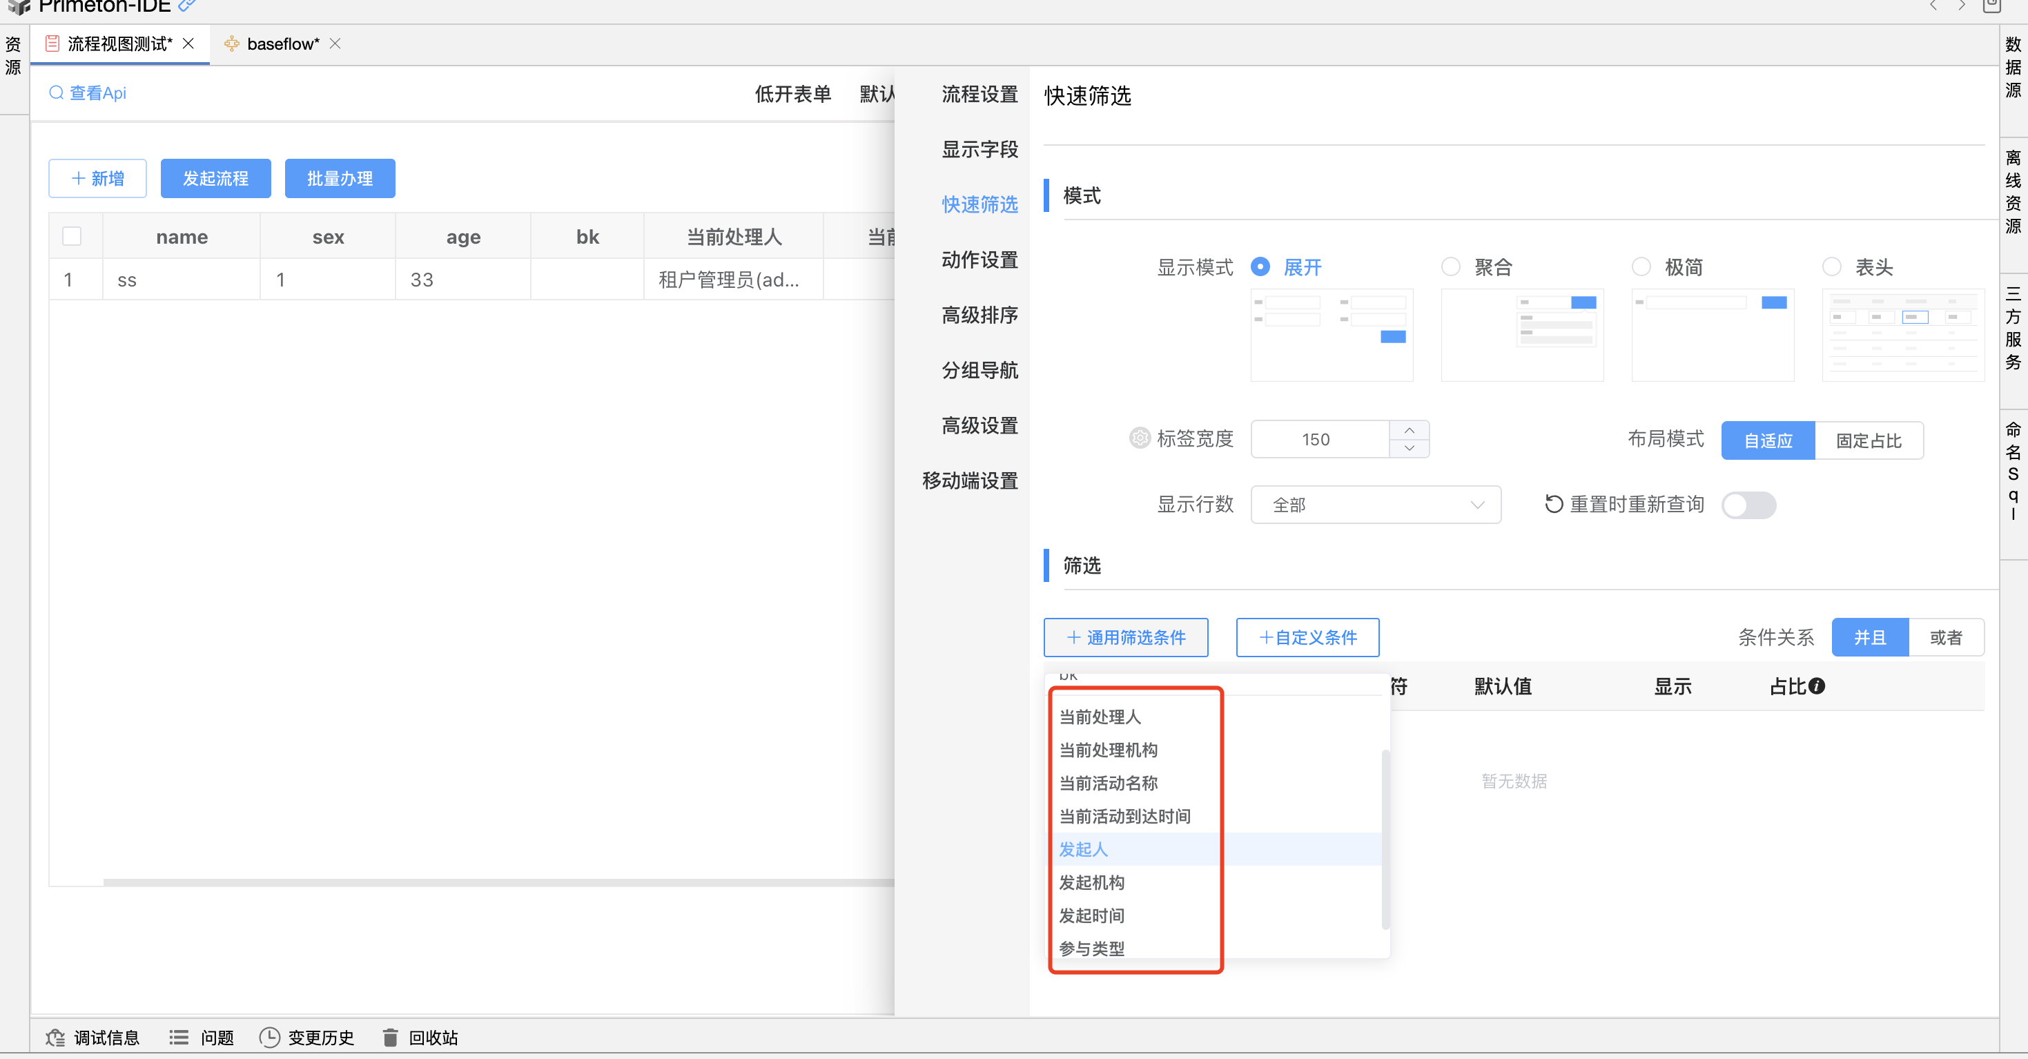
Task: Toggle 重置时重新查询 switch
Action: 1748,505
